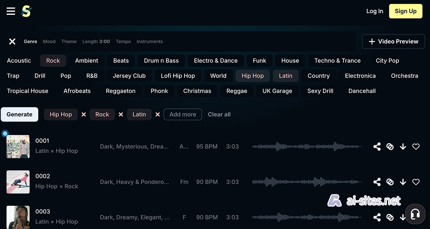Close the genre filter panel
Screen dimensions: 430x229
[x=12, y=41]
